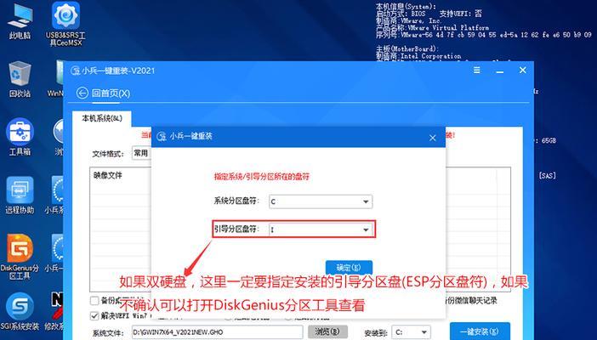The width and height of the screenshot is (597, 340).
Task: Expand the 引导分区盘符 dropdown
Action: pyautogui.click(x=366, y=229)
